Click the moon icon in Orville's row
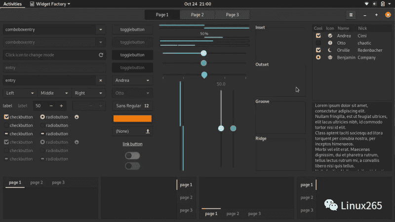 coord(330,50)
